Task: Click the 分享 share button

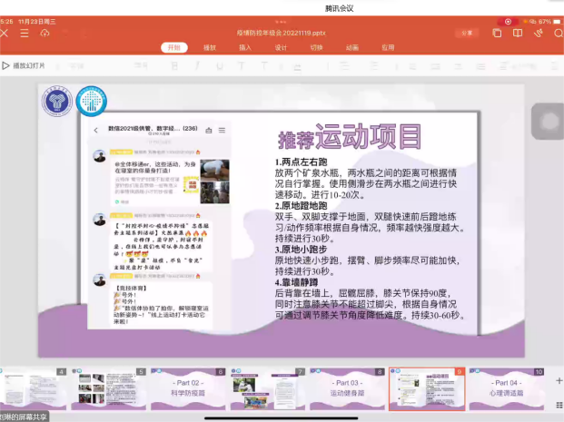Action: point(466,33)
